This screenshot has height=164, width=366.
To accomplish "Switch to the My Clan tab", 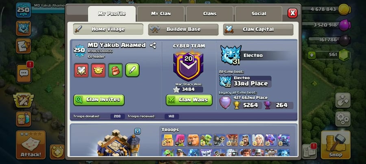I will 161,14.
